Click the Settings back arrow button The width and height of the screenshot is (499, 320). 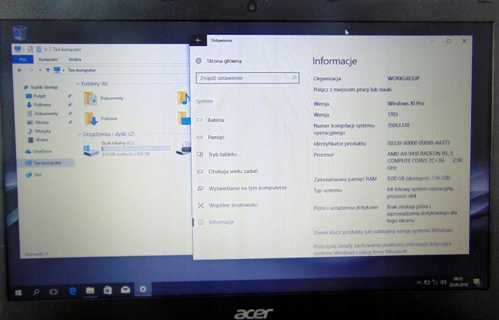pos(198,40)
